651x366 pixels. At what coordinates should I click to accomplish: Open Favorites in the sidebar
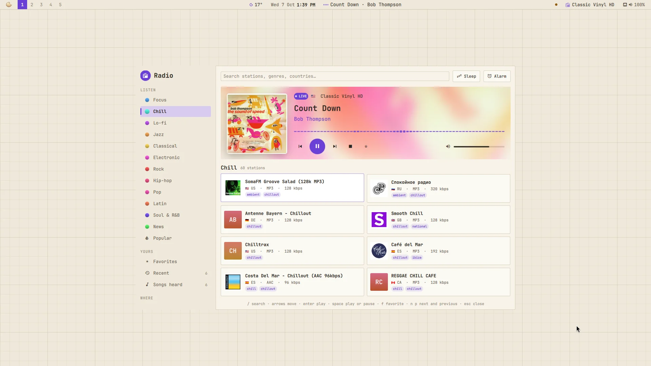tap(175, 262)
